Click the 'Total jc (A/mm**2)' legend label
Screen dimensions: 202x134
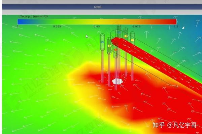pyautogui.click(x=33, y=16)
